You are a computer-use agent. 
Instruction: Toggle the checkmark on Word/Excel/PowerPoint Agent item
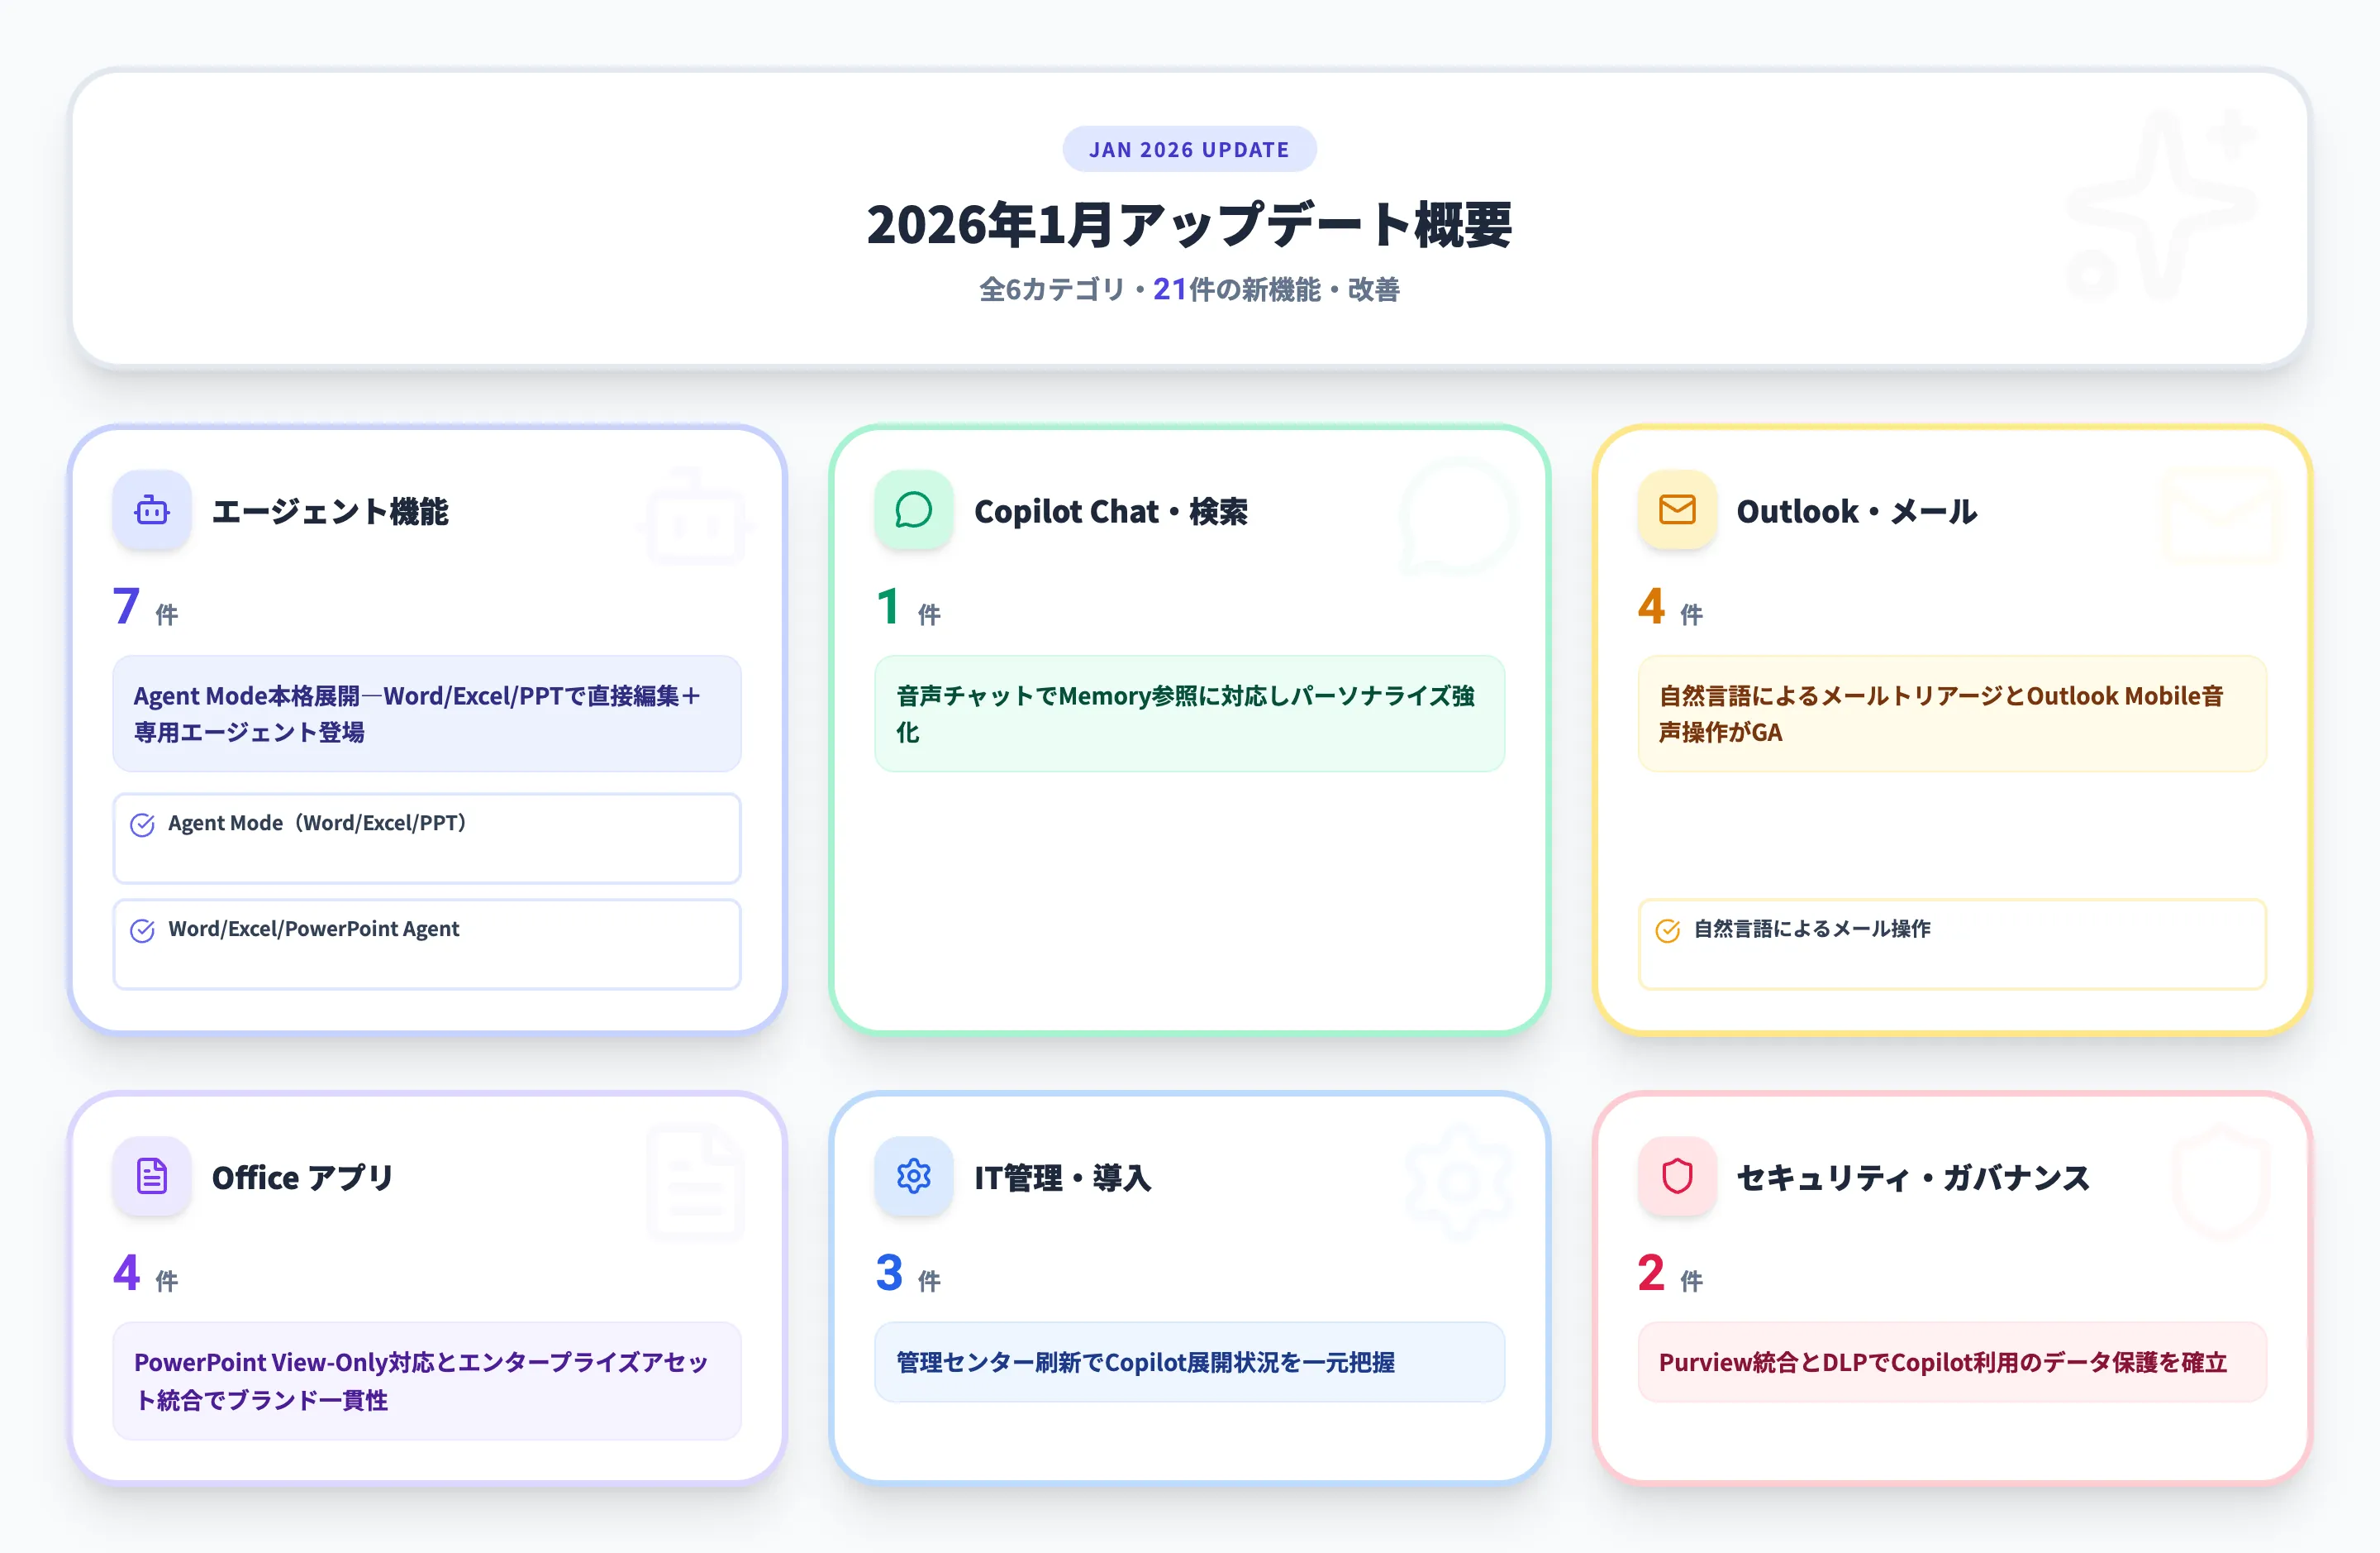point(142,929)
